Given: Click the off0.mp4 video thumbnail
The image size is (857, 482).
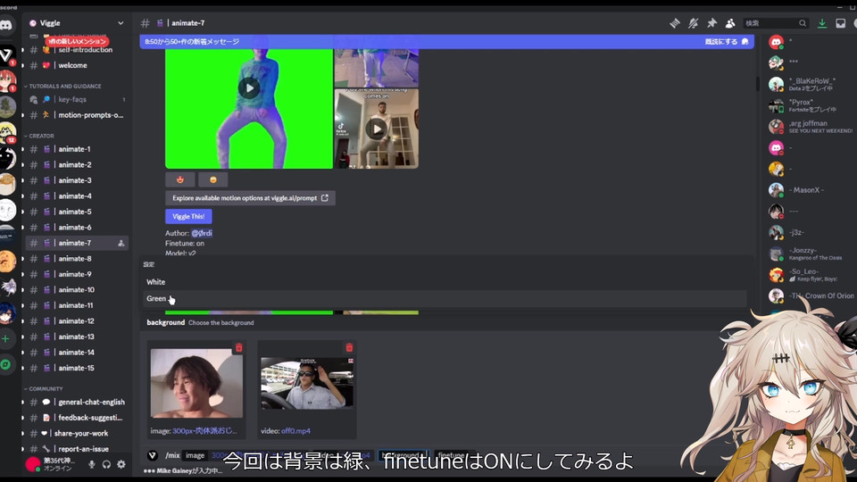Looking at the screenshot, I should click(x=307, y=384).
